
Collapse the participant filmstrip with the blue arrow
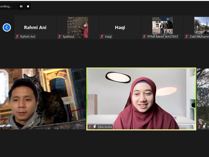[x=7, y=27]
